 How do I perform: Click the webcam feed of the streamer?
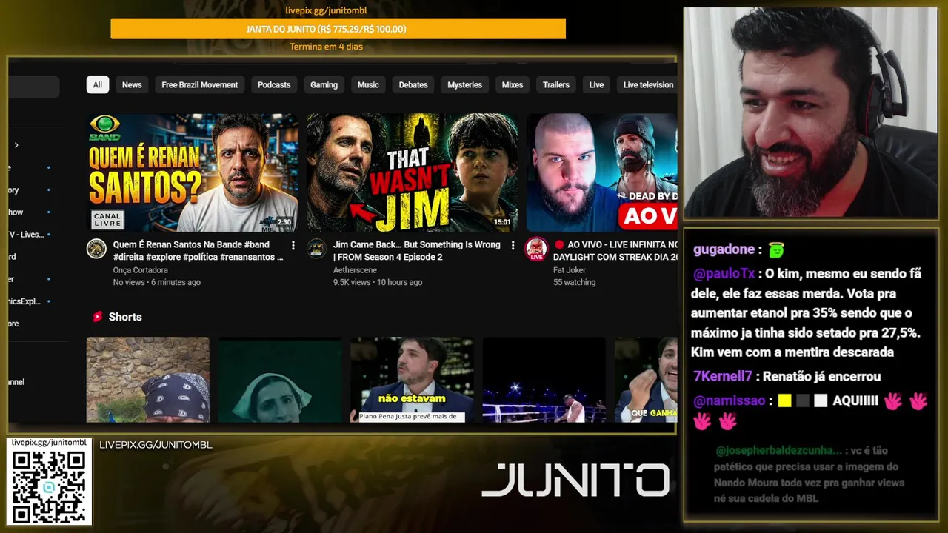point(810,113)
